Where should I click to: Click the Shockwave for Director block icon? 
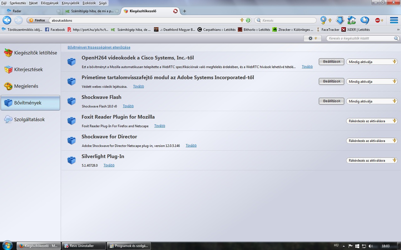(71, 140)
